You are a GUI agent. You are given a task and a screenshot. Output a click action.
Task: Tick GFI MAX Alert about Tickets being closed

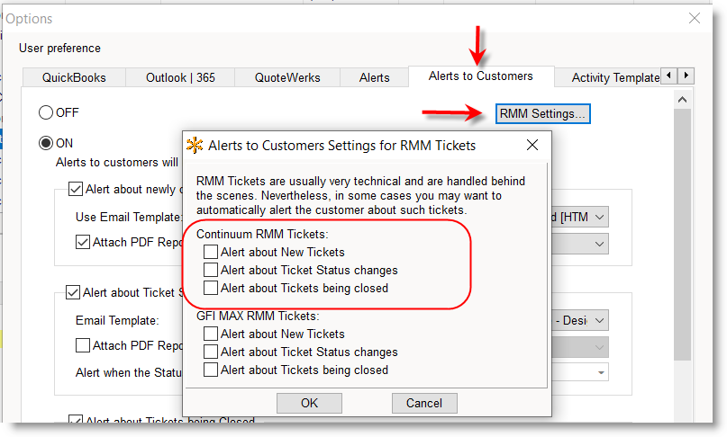211,370
